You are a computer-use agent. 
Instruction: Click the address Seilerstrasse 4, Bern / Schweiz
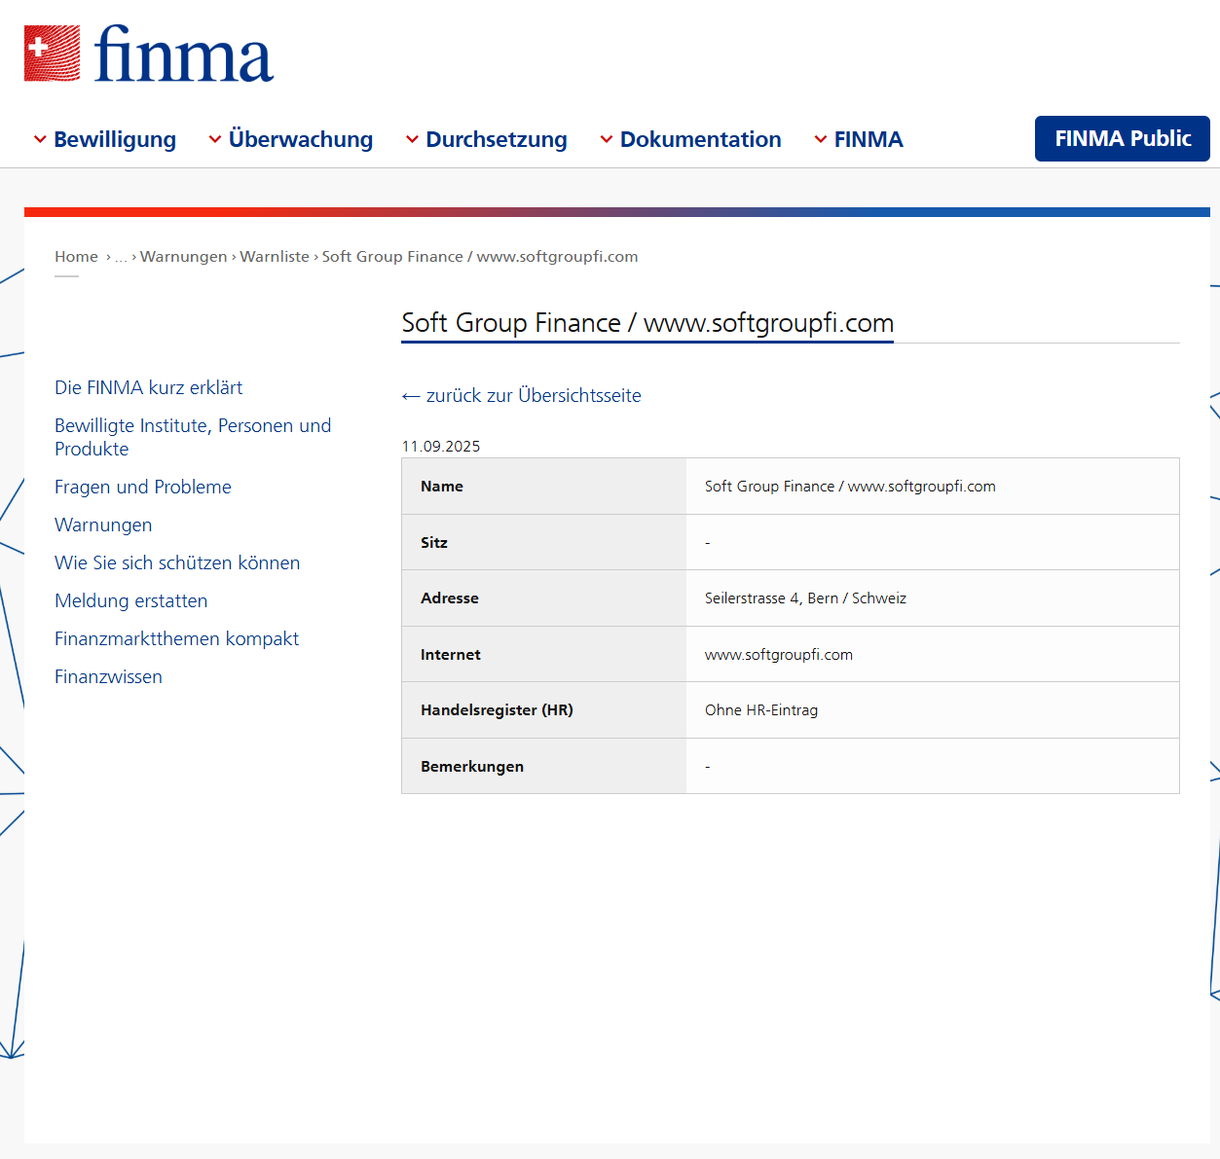pos(805,598)
